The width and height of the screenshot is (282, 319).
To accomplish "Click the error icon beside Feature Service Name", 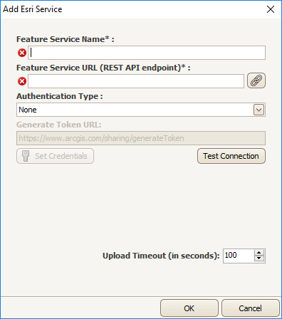I will (x=22, y=53).
